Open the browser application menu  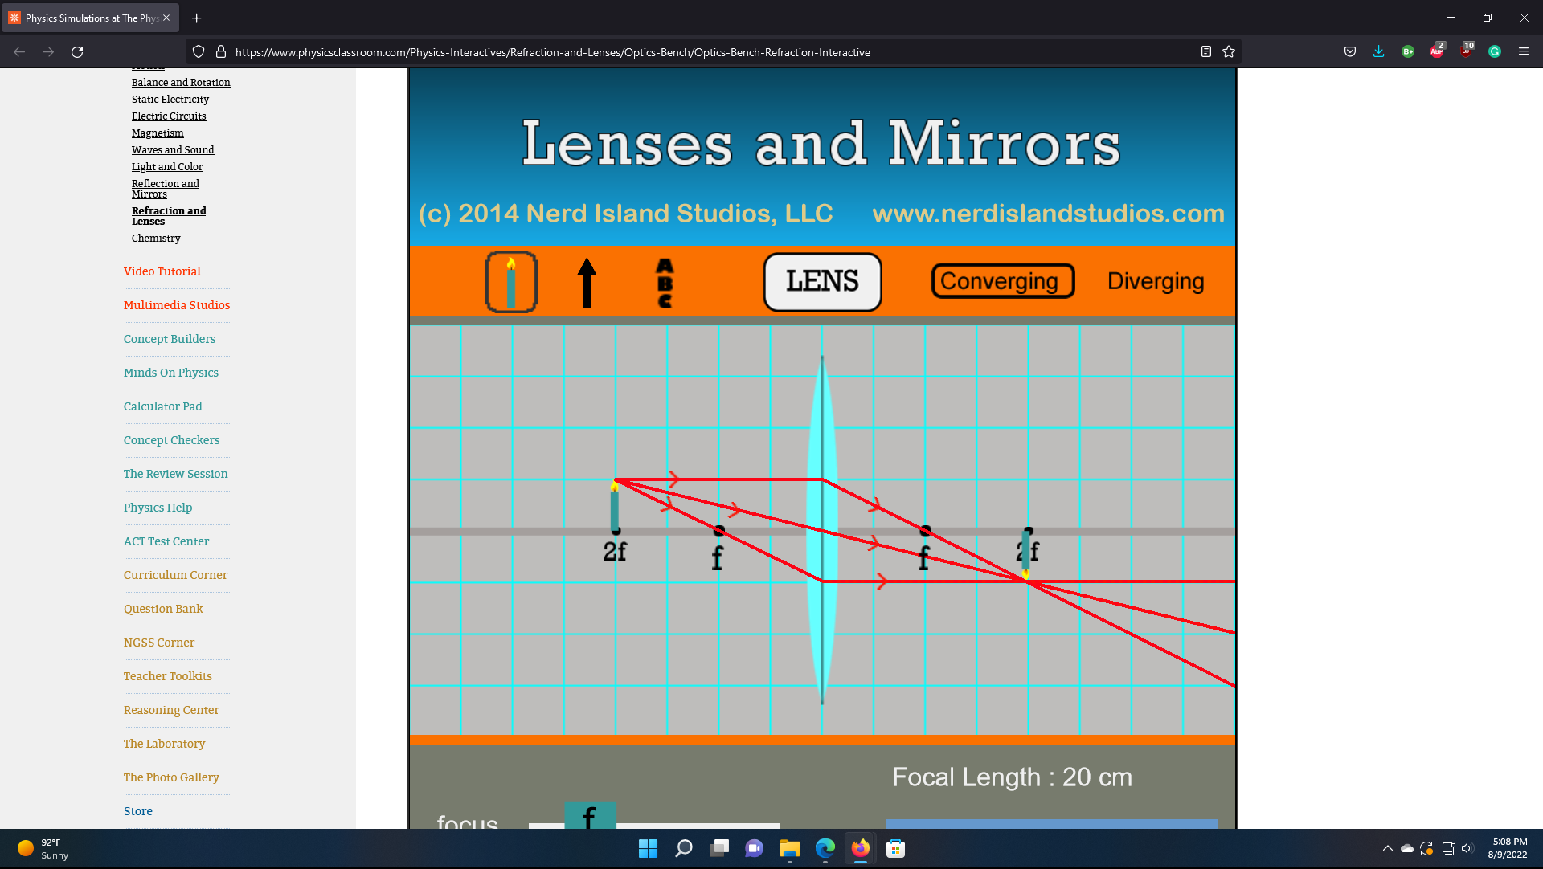[1524, 51]
